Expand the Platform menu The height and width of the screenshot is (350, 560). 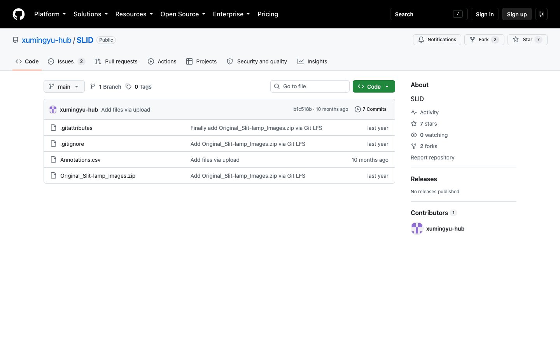tap(50, 14)
